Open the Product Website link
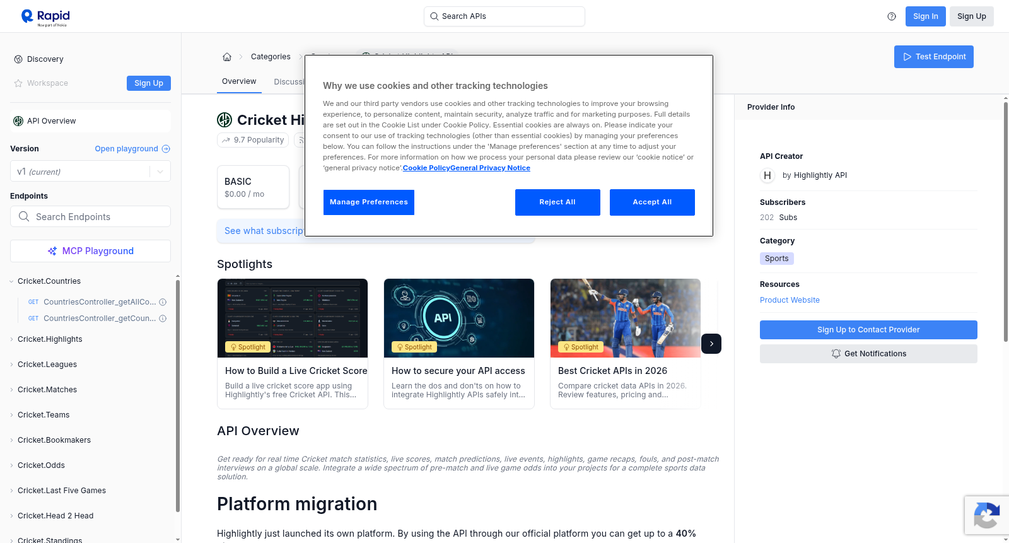This screenshot has width=1009, height=543. tap(790, 300)
